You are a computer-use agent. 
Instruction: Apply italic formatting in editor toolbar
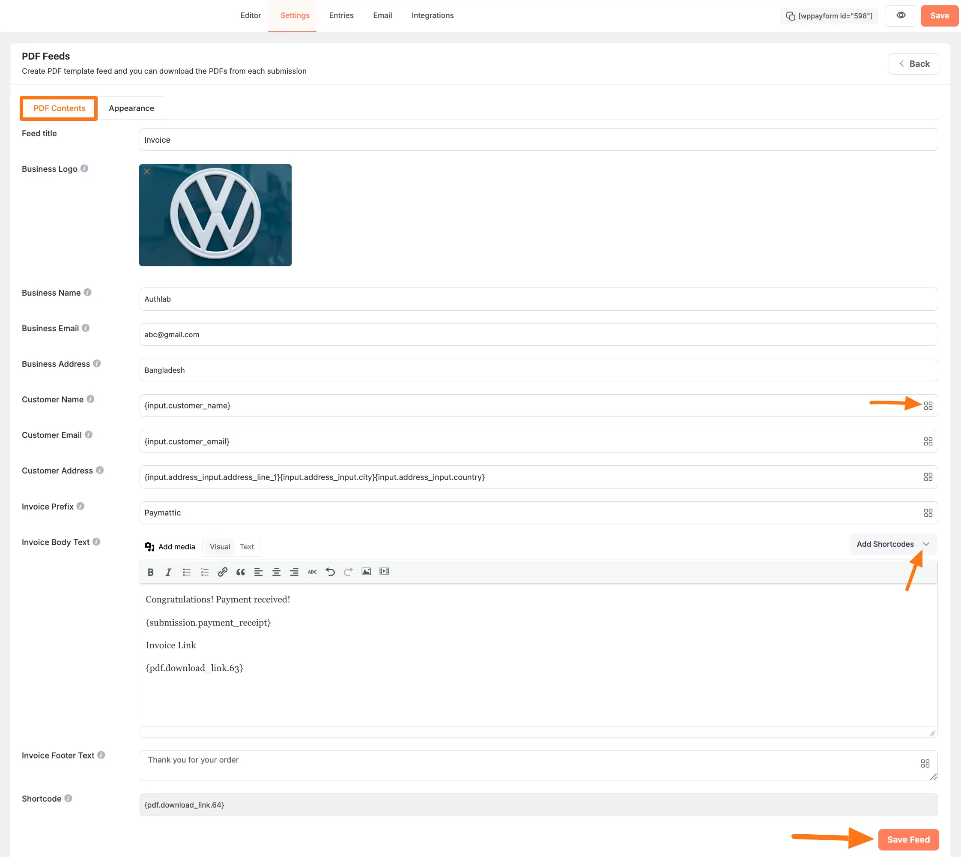click(168, 572)
